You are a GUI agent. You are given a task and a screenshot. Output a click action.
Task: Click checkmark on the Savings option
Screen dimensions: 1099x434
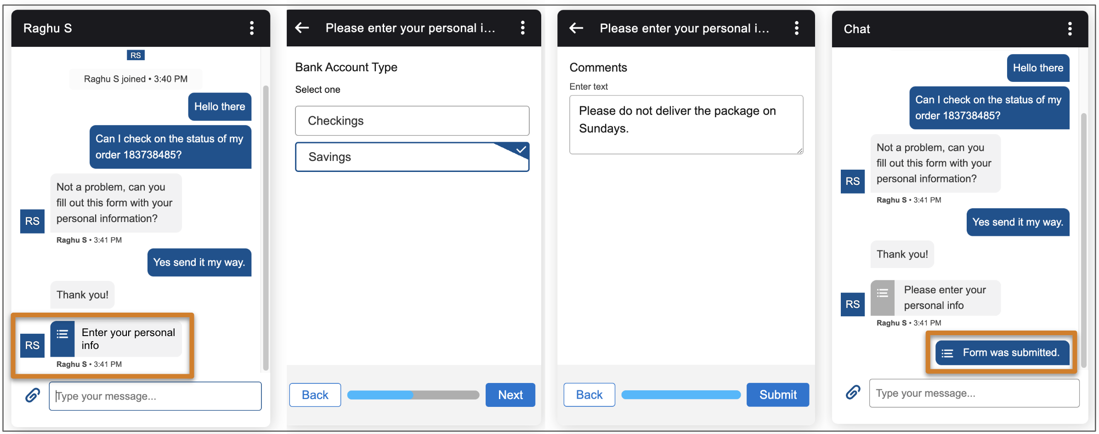click(521, 149)
